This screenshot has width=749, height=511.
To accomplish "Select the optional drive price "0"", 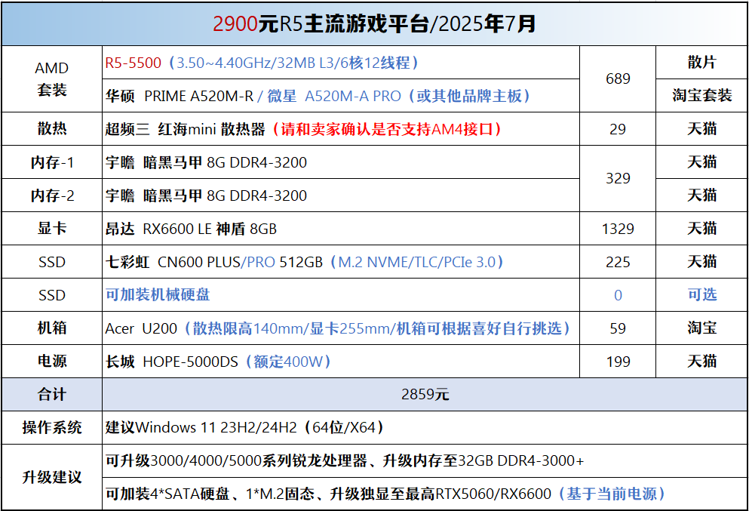I will pyautogui.click(x=618, y=295).
